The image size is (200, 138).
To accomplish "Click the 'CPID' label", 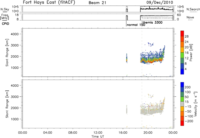I will coord(5,24).
